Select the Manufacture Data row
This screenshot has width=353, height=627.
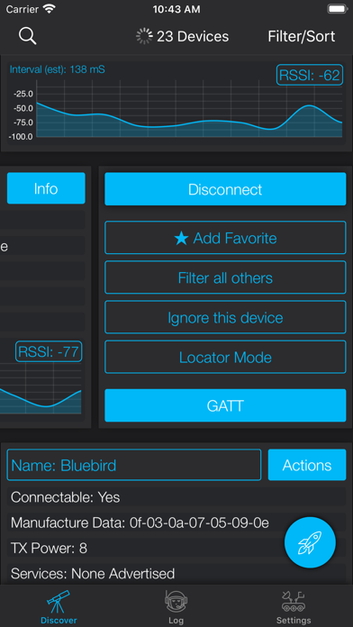click(176, 522)
